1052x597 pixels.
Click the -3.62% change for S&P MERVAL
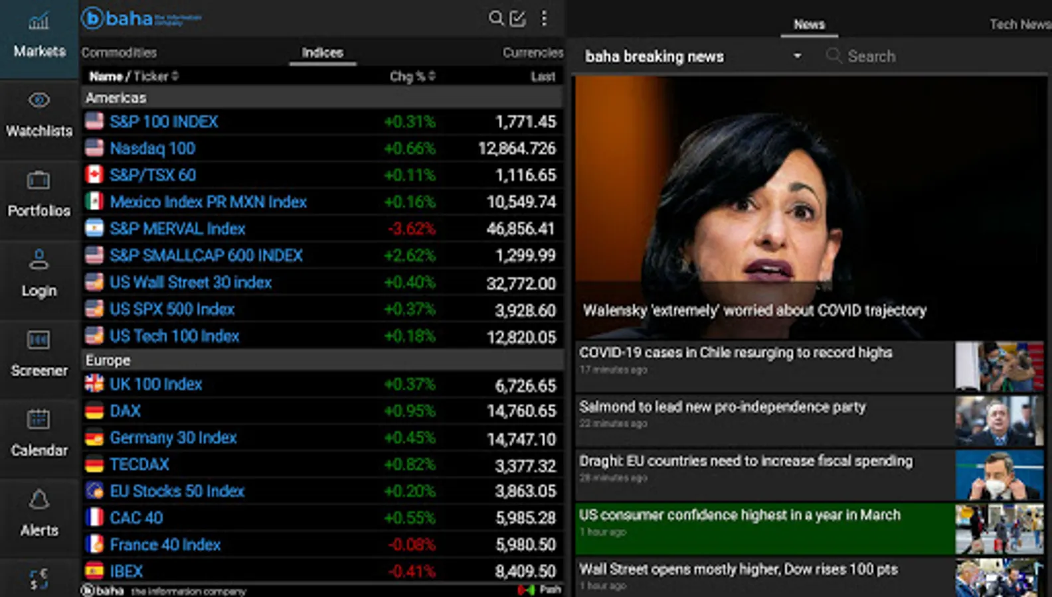[412, 229]
